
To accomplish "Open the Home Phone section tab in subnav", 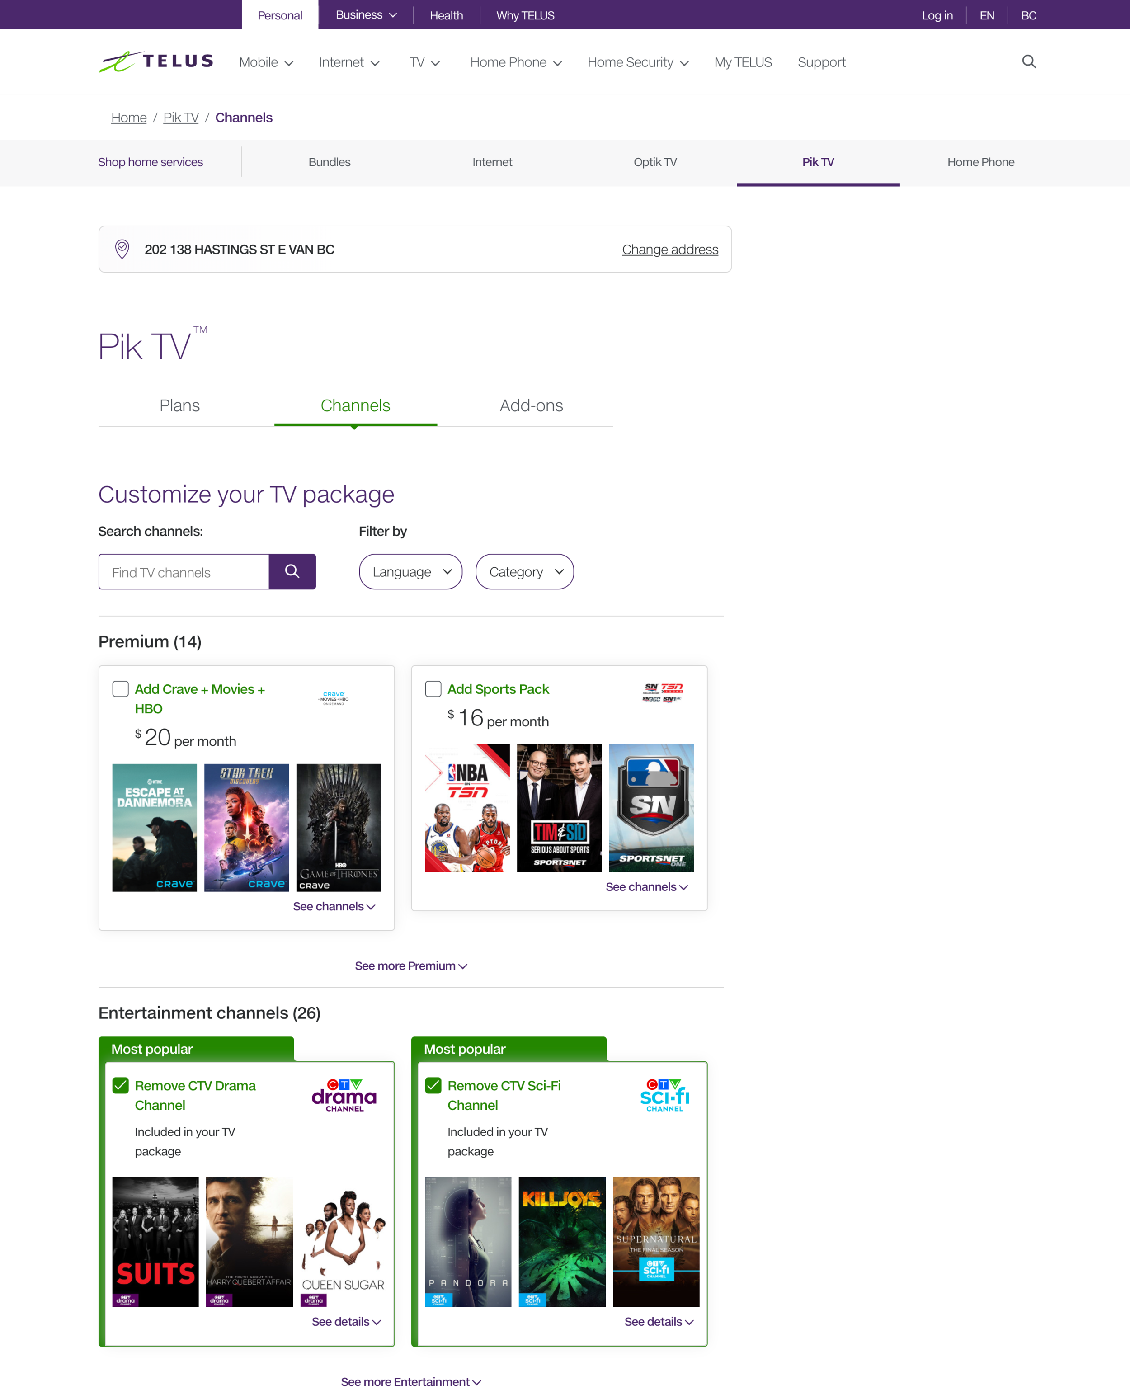I will coord(981,162).
